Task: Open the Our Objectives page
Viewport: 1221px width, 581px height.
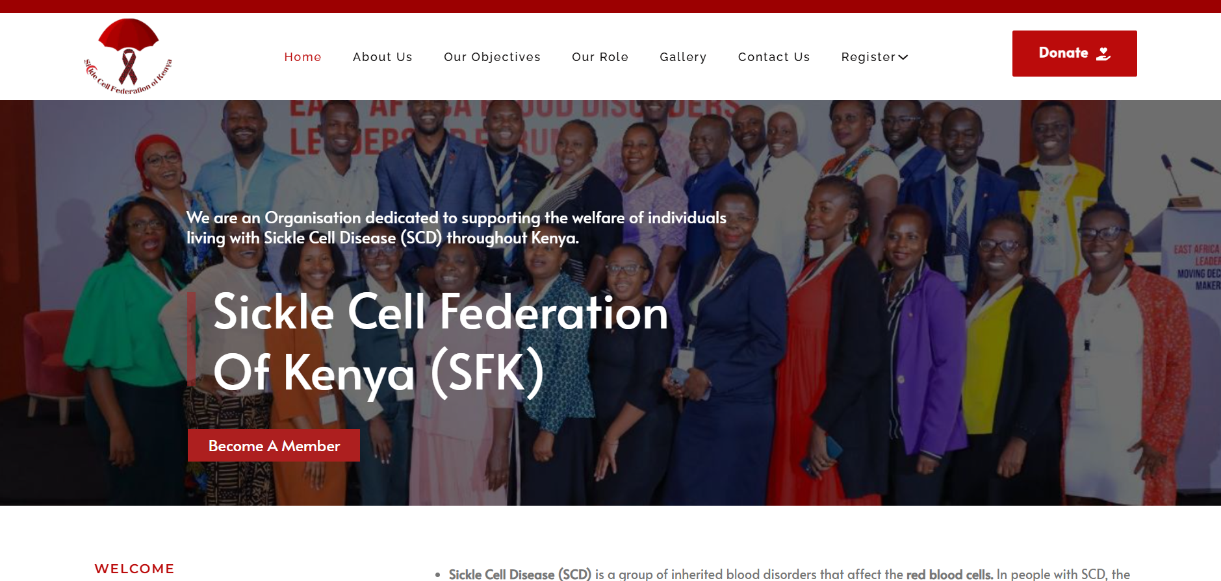Action: point(492,57)
